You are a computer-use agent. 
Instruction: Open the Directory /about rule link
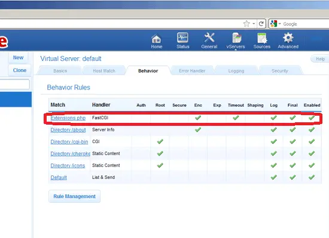pyautogui.click(x=68, y=130)
